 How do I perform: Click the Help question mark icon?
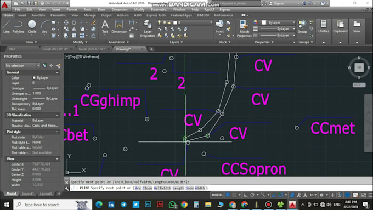click(323, 3)
